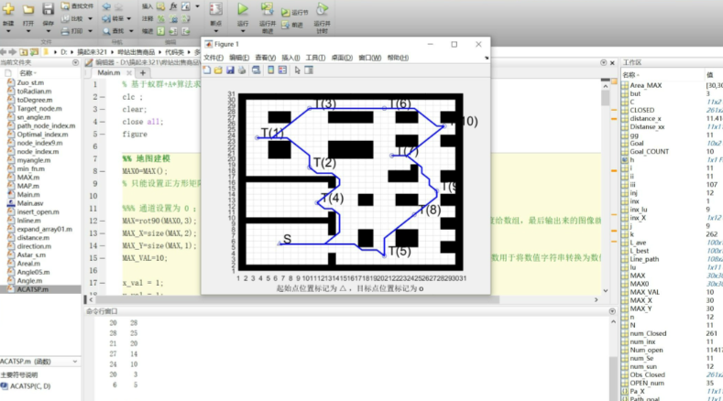Select the MAX_VAL variable in workspace

tap(645, 292)
